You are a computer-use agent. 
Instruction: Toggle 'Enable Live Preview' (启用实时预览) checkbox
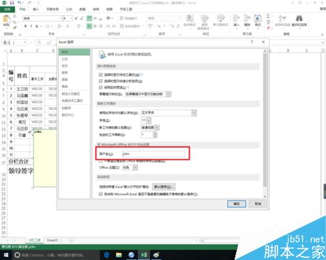[x=100, y=87]
